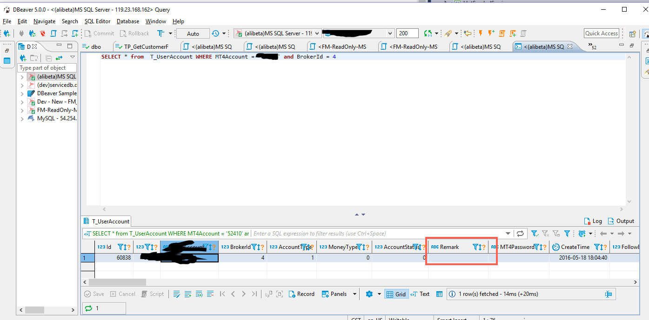Click the New Connection icon in main toolbar
This screenshot has height=320, width=649.
point(7,33)
